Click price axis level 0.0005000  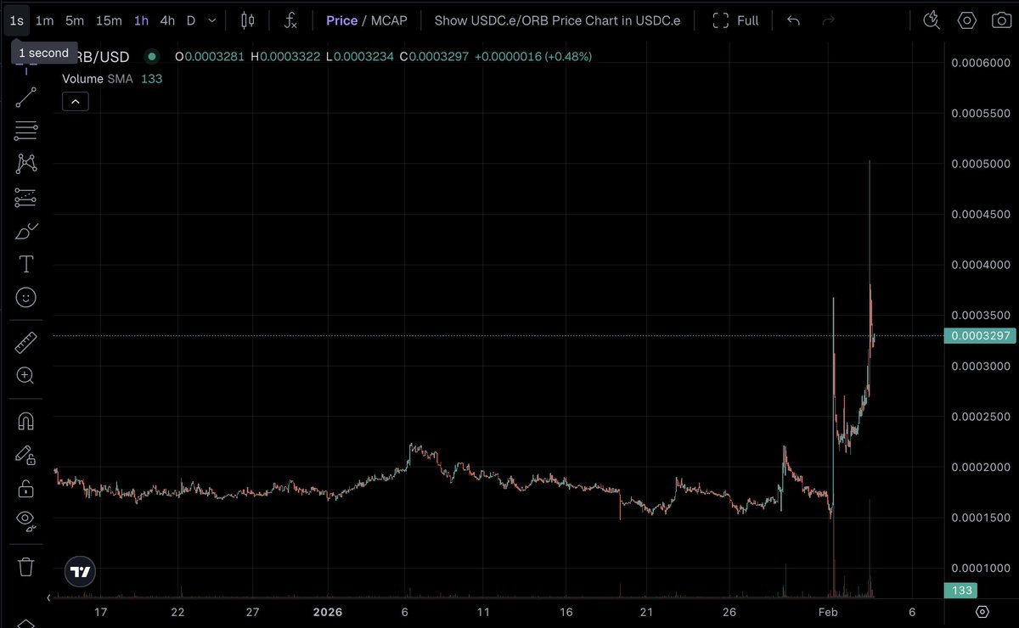981,164
